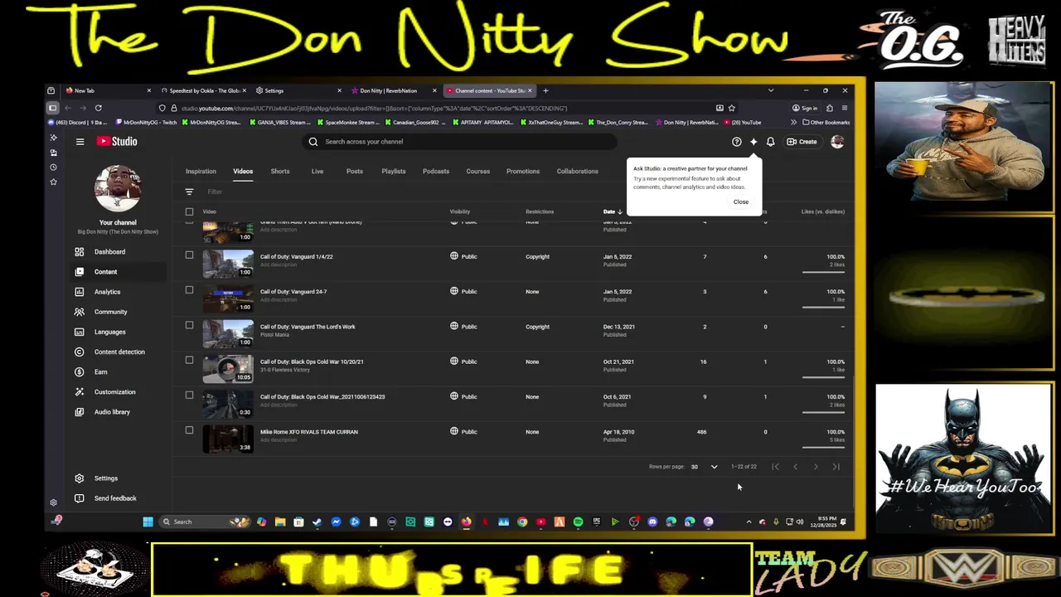This screenshot has width=1061, height=597.
Task: Open Earn in the sidebar
Action: (x=100, y=371)
